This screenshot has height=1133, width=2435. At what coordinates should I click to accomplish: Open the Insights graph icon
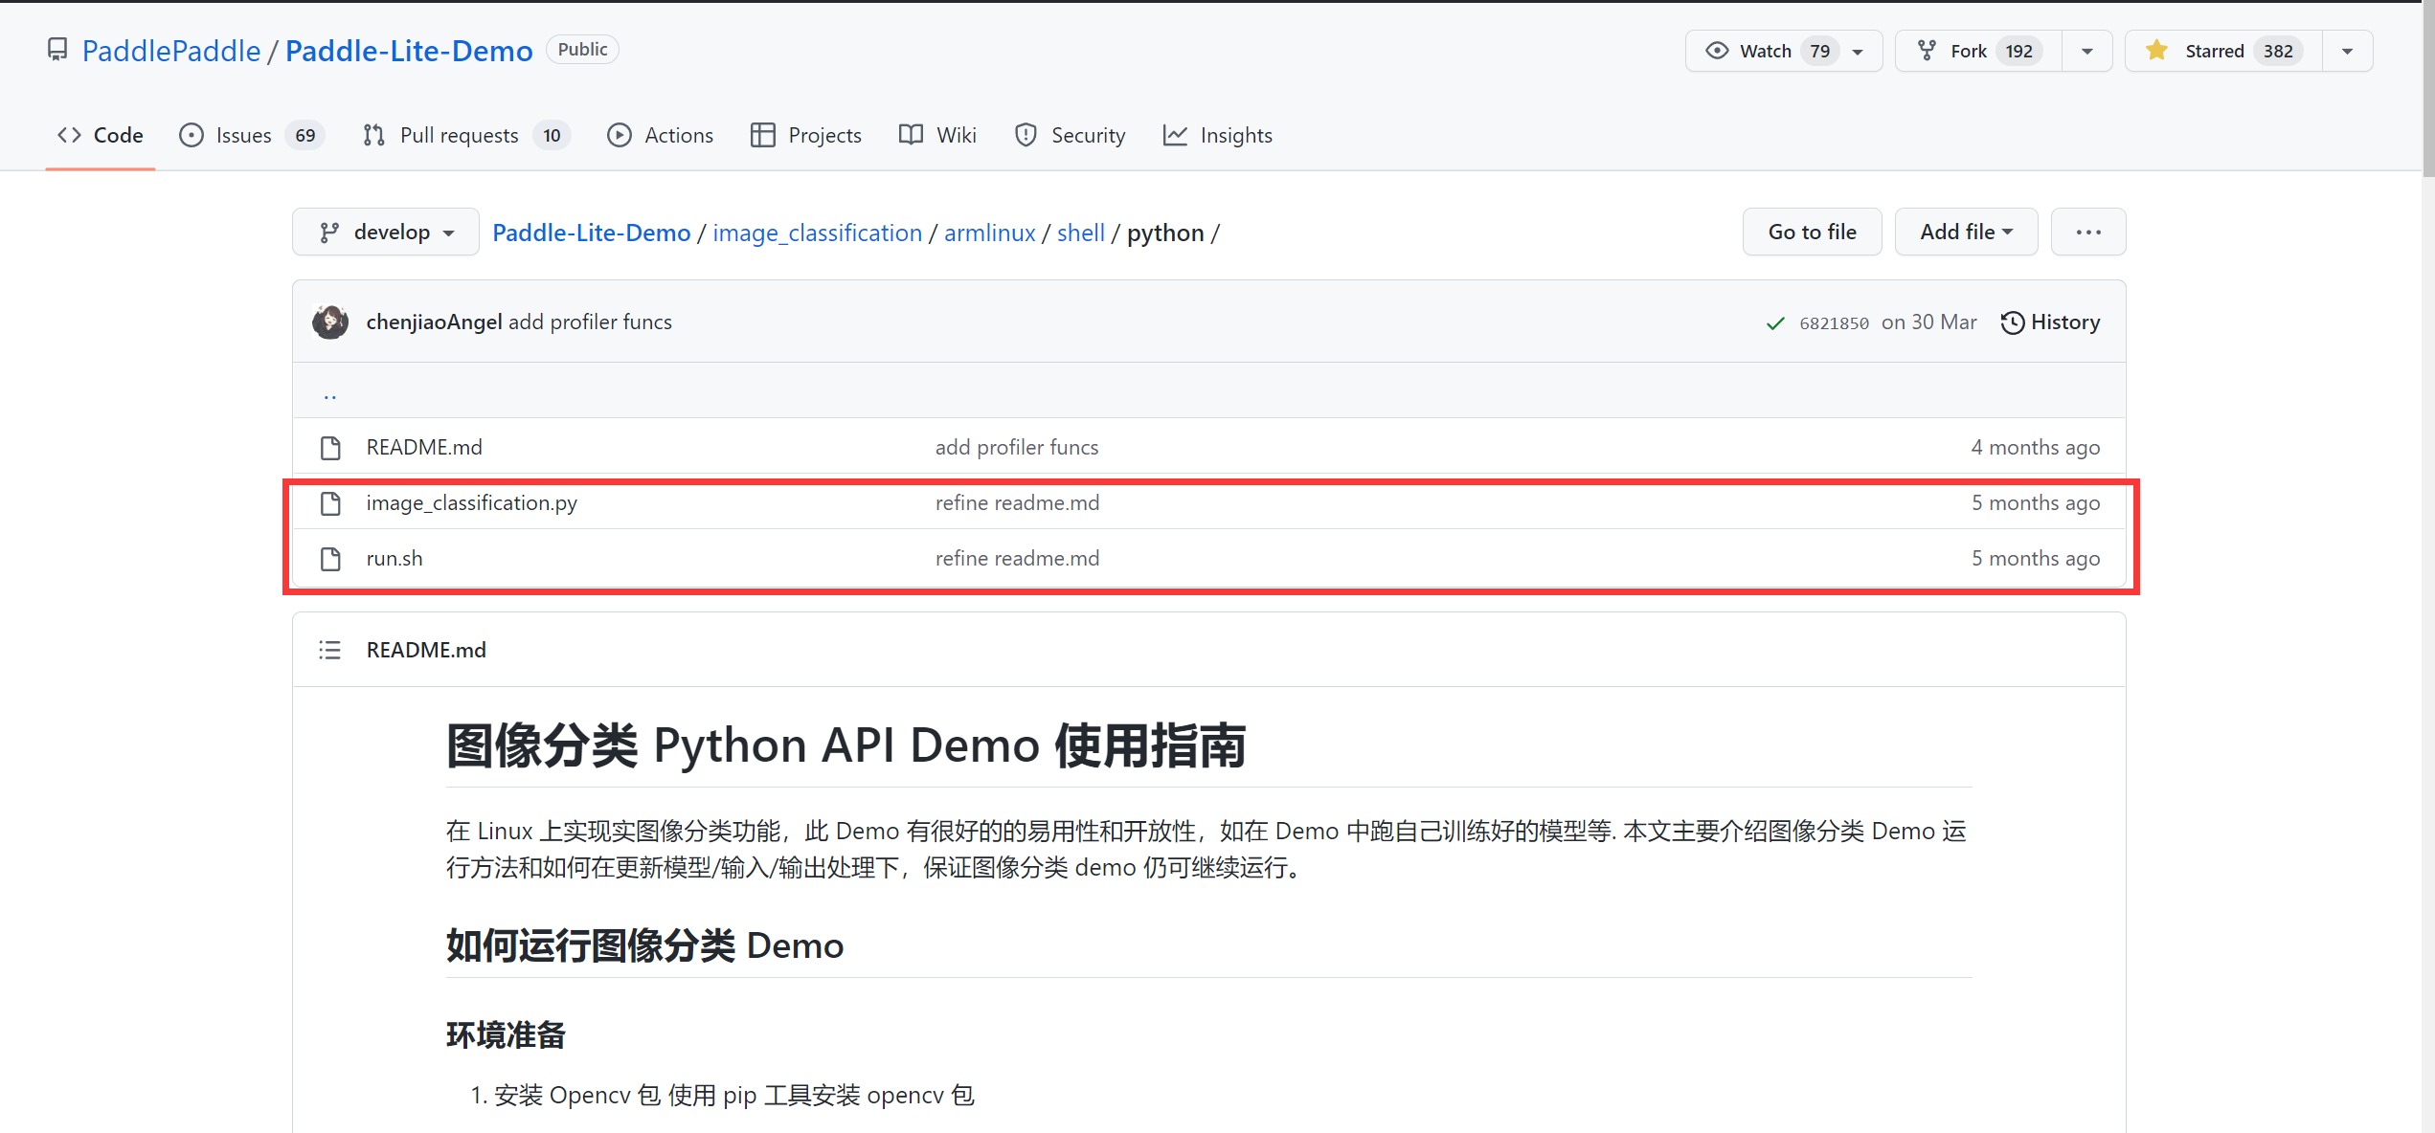pos(1175,135)
